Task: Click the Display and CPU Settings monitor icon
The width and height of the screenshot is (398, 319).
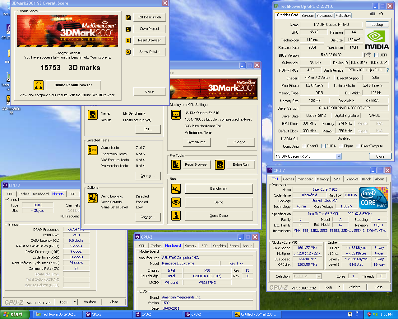Action: 176,115
